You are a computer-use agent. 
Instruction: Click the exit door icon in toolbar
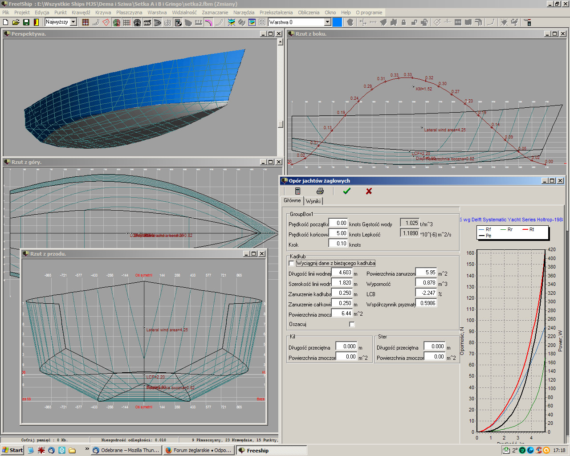coord(36,22)
